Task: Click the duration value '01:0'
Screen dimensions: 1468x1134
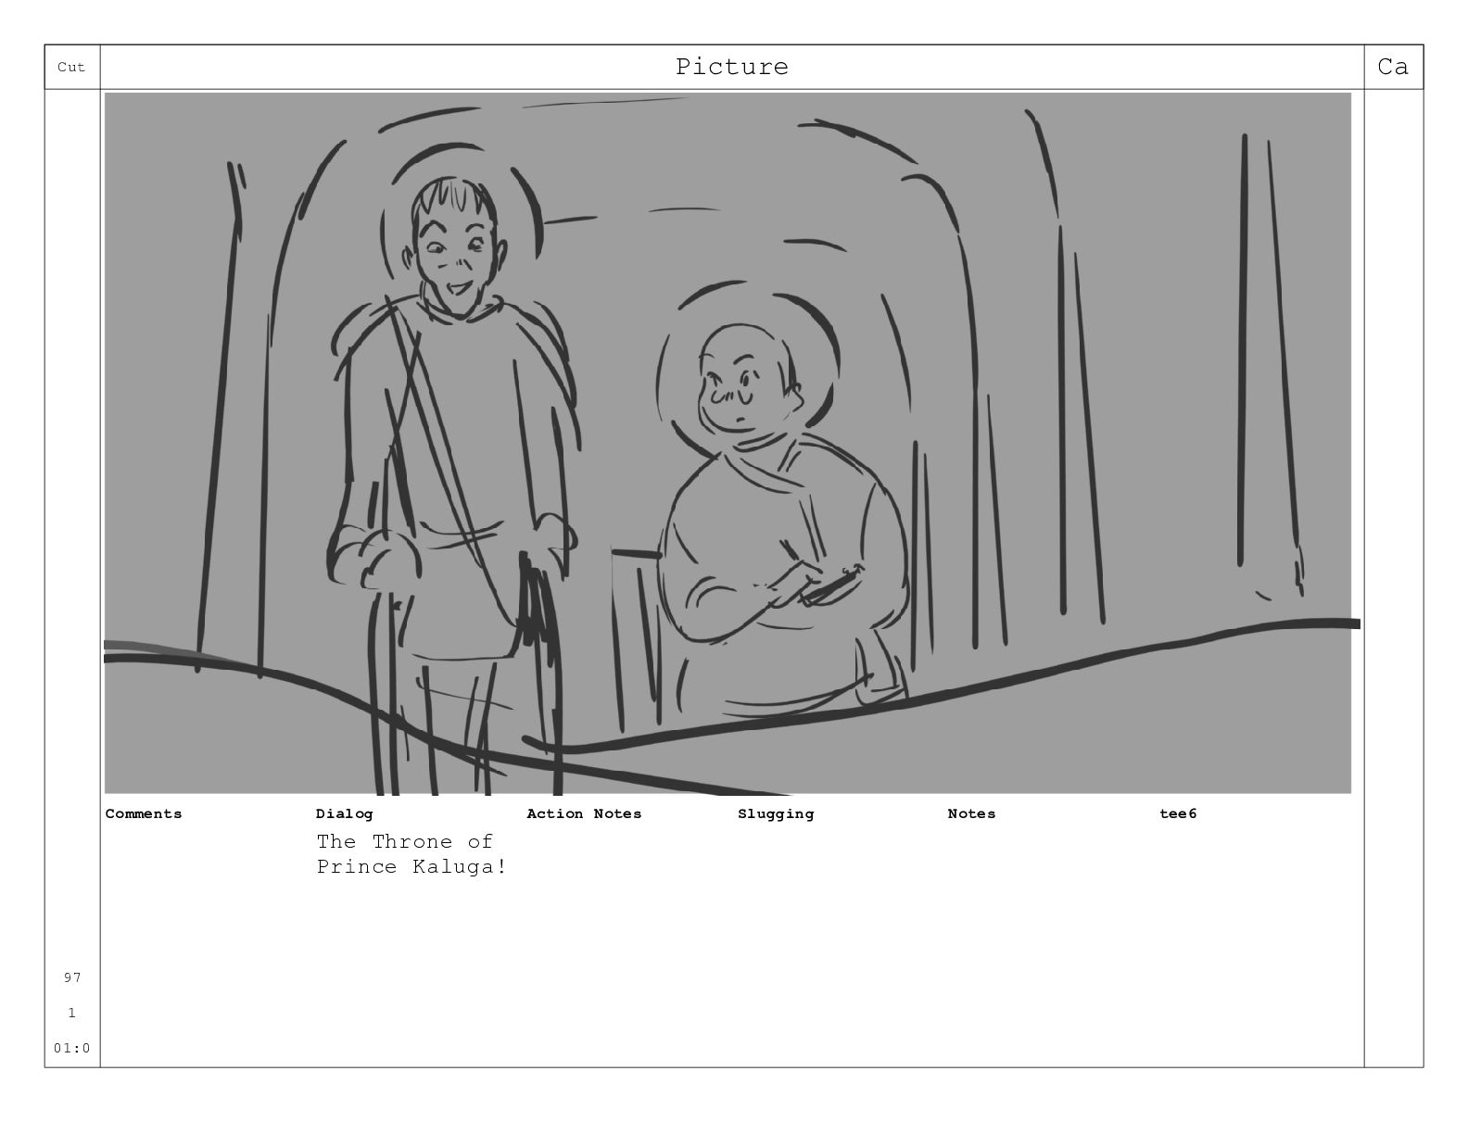Action: point(72,1048)
